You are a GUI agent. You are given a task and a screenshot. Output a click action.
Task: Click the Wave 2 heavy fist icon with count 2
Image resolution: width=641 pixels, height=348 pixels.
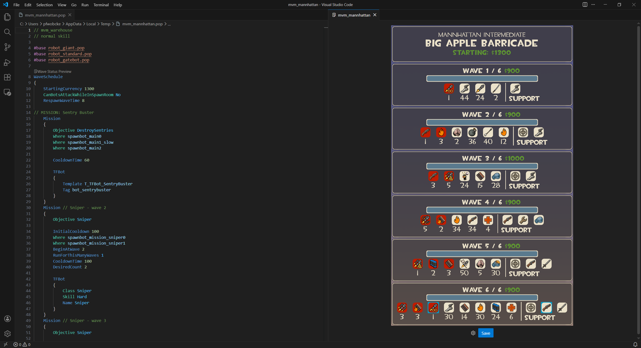tap(457, 132)
